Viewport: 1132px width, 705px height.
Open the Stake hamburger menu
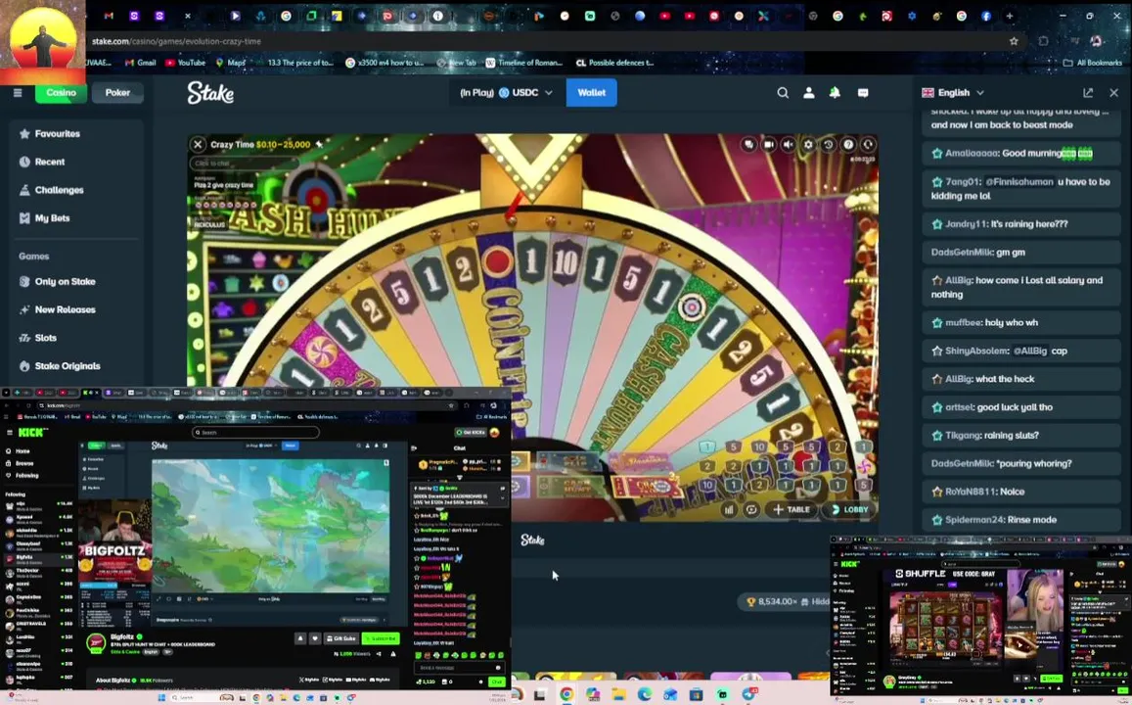click(18, 92)
